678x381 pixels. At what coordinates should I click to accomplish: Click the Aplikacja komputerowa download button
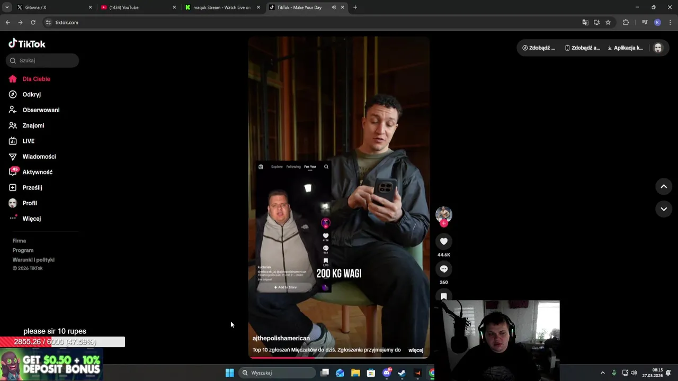pyautogui.click(x=626, y=48)
